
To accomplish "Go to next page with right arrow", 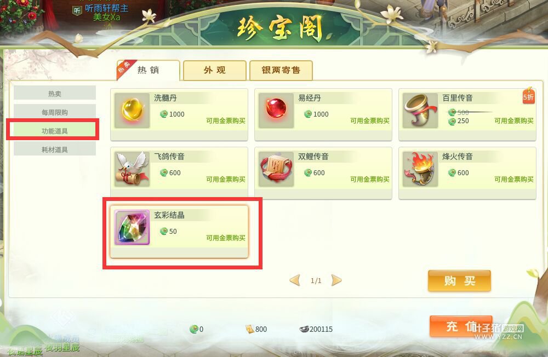I will [336, 280].
